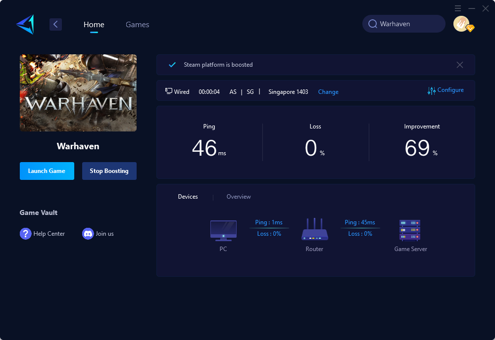Click the Wired connection icon
The width and height of the screenshot is (495, 340).
pyautogui.click(x=169, y=91)
